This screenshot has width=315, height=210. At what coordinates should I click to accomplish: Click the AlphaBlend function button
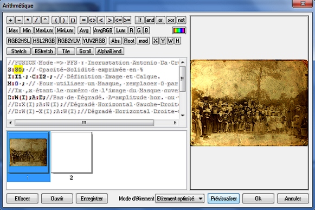[x=110, y=52]
